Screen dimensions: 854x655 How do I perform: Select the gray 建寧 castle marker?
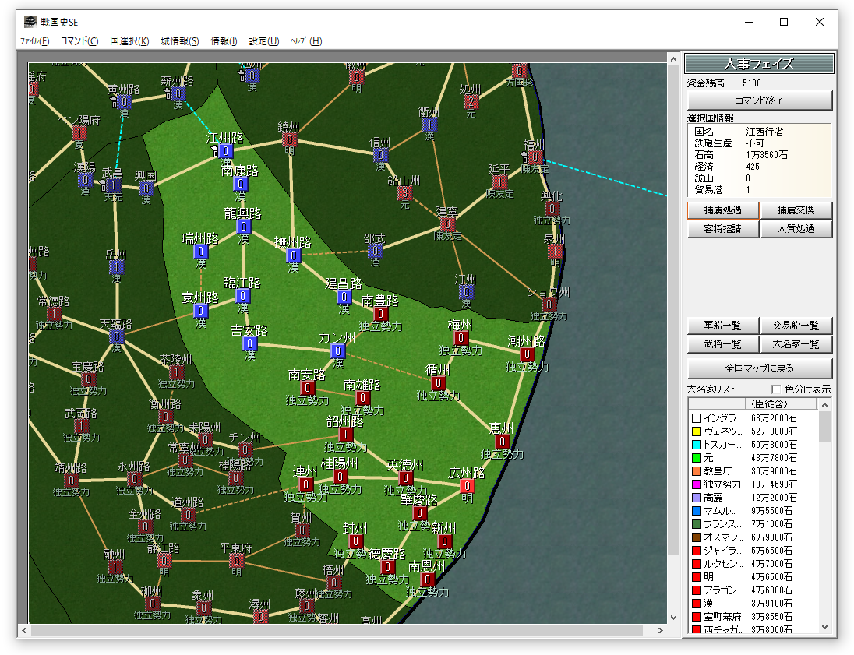pyautogui.click(x=447, y=224)
